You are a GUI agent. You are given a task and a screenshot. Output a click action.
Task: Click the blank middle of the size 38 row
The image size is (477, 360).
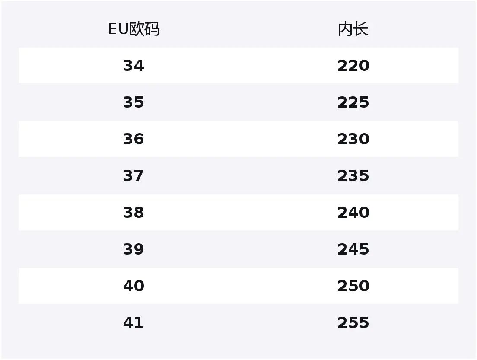pos(242,213)
